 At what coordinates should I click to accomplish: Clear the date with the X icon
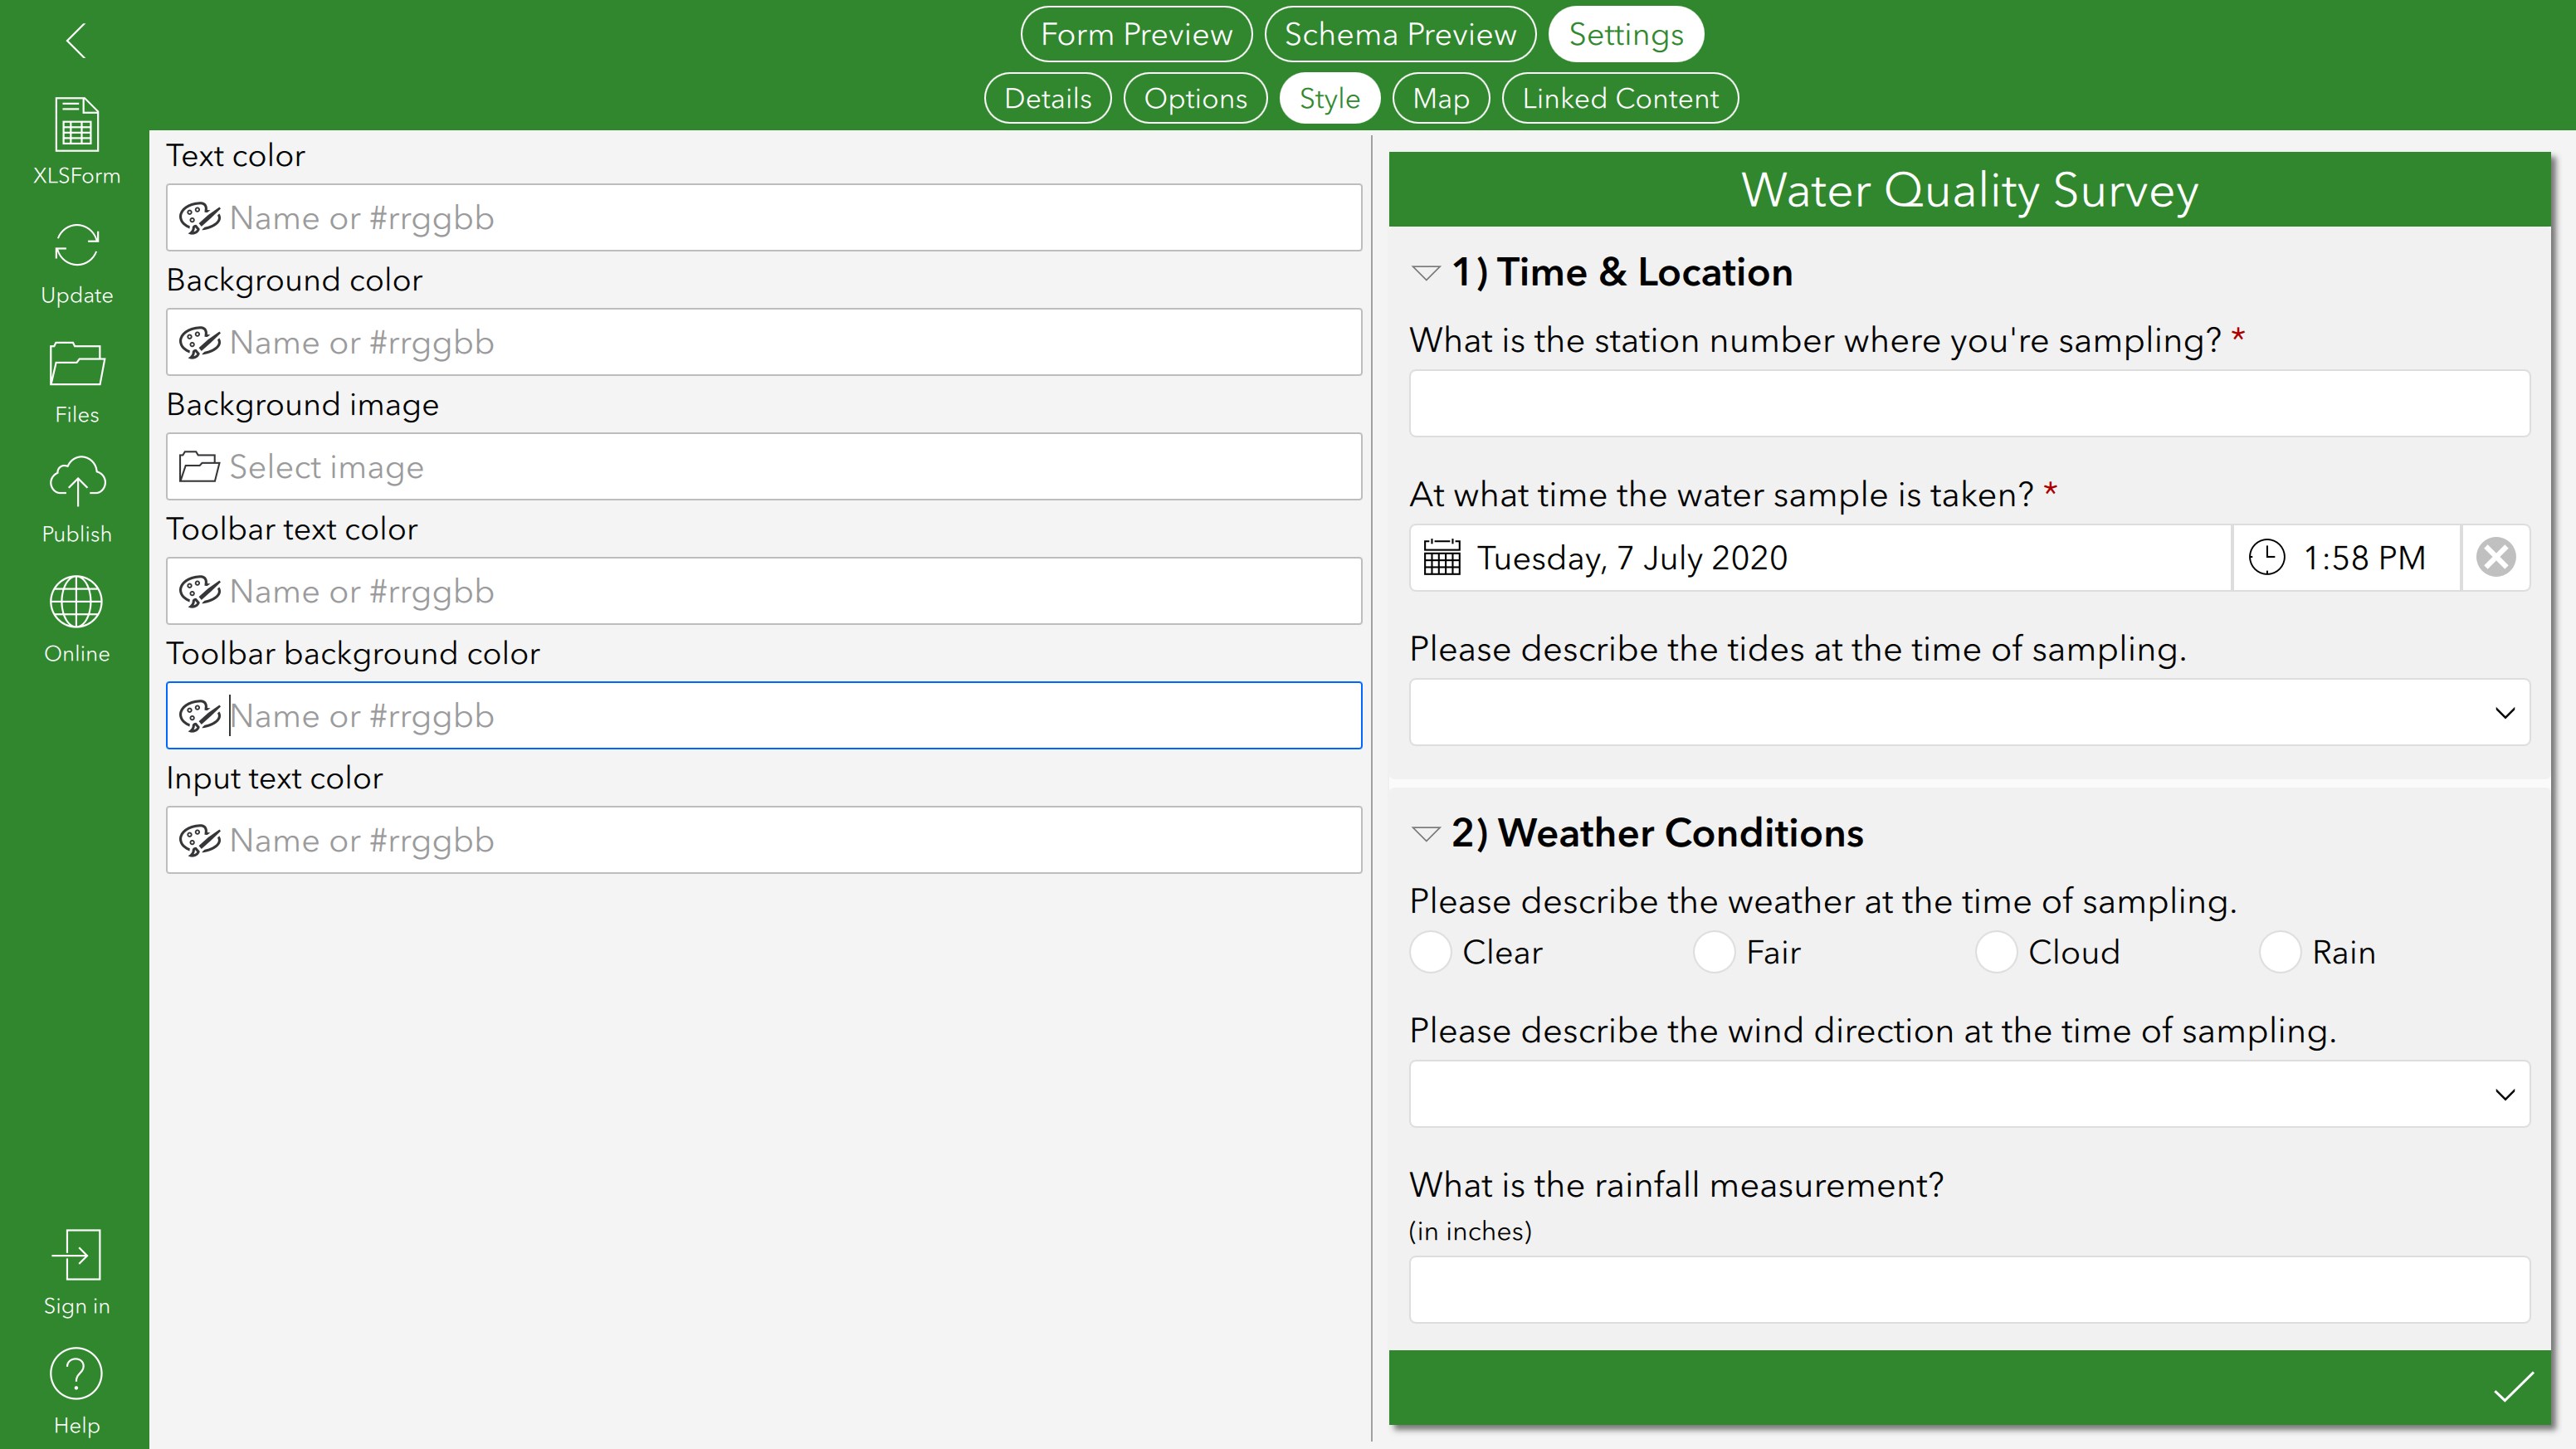point(2496,558)
